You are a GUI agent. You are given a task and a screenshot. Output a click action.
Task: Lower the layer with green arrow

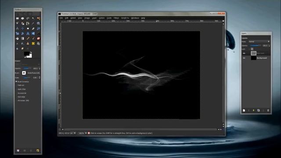[x=254, y=111]
